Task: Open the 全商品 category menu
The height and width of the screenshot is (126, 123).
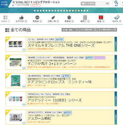Action: coord(5,19)
